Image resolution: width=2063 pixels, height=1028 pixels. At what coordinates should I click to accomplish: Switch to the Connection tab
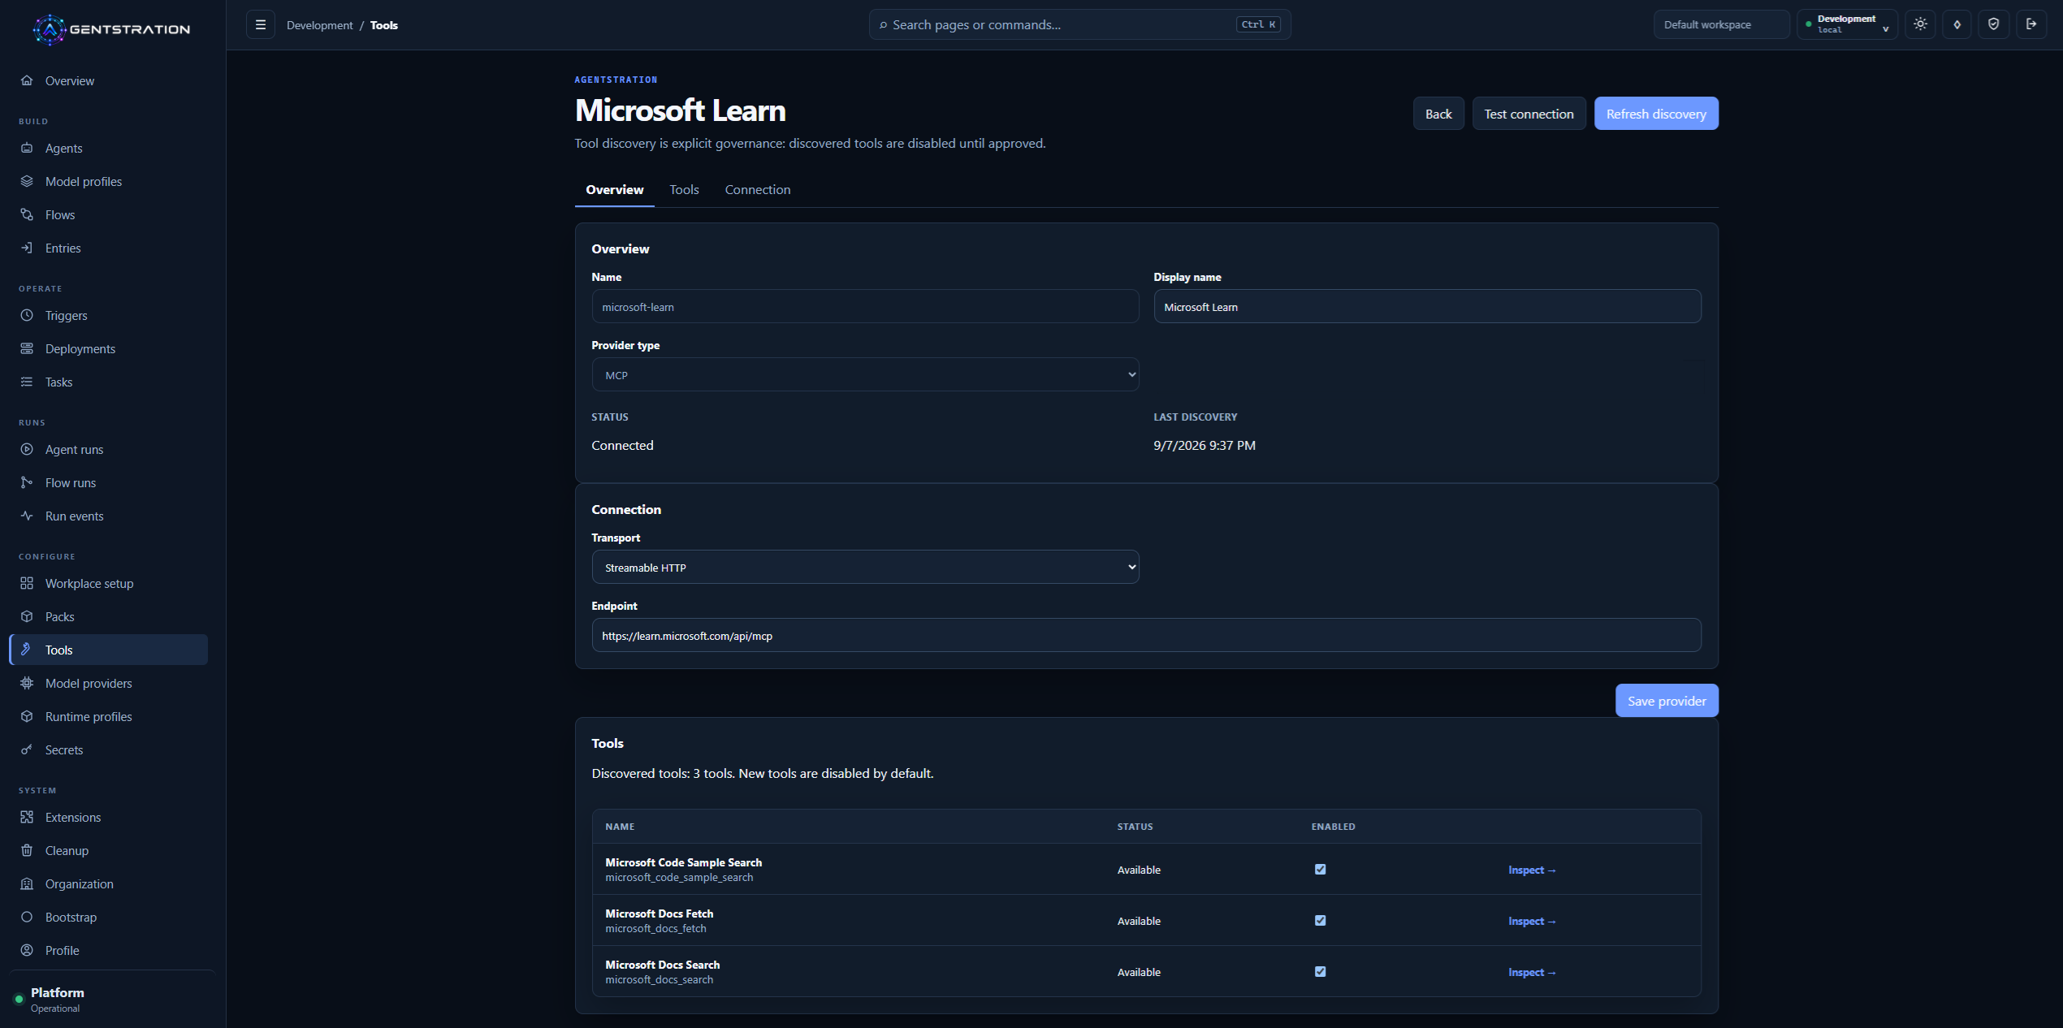point(757,189)
